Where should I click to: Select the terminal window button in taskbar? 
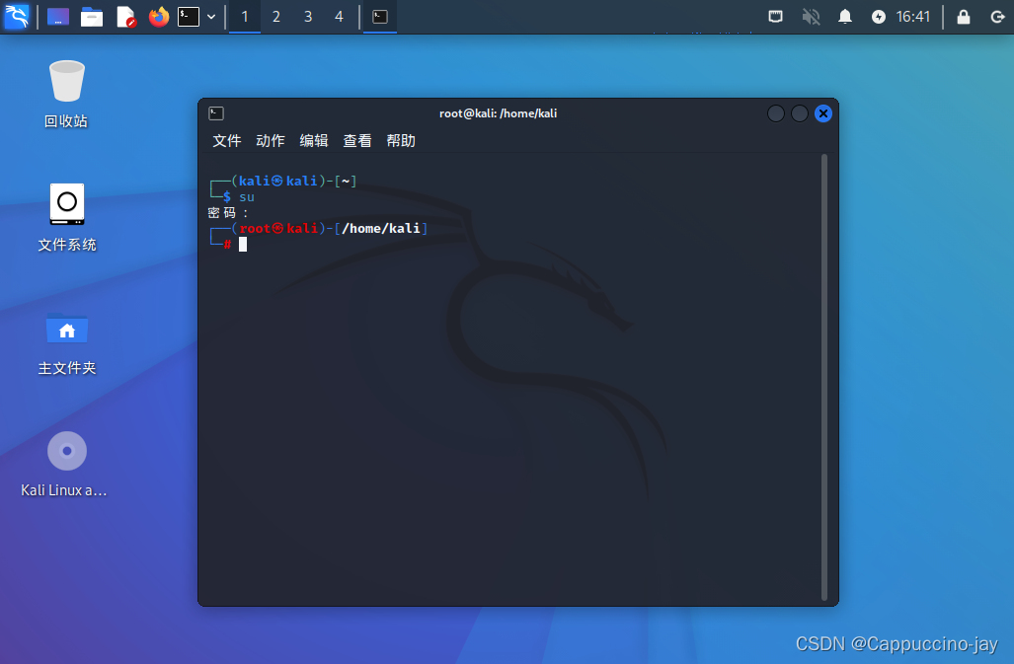pyautogui.click(x=380, y=17)
